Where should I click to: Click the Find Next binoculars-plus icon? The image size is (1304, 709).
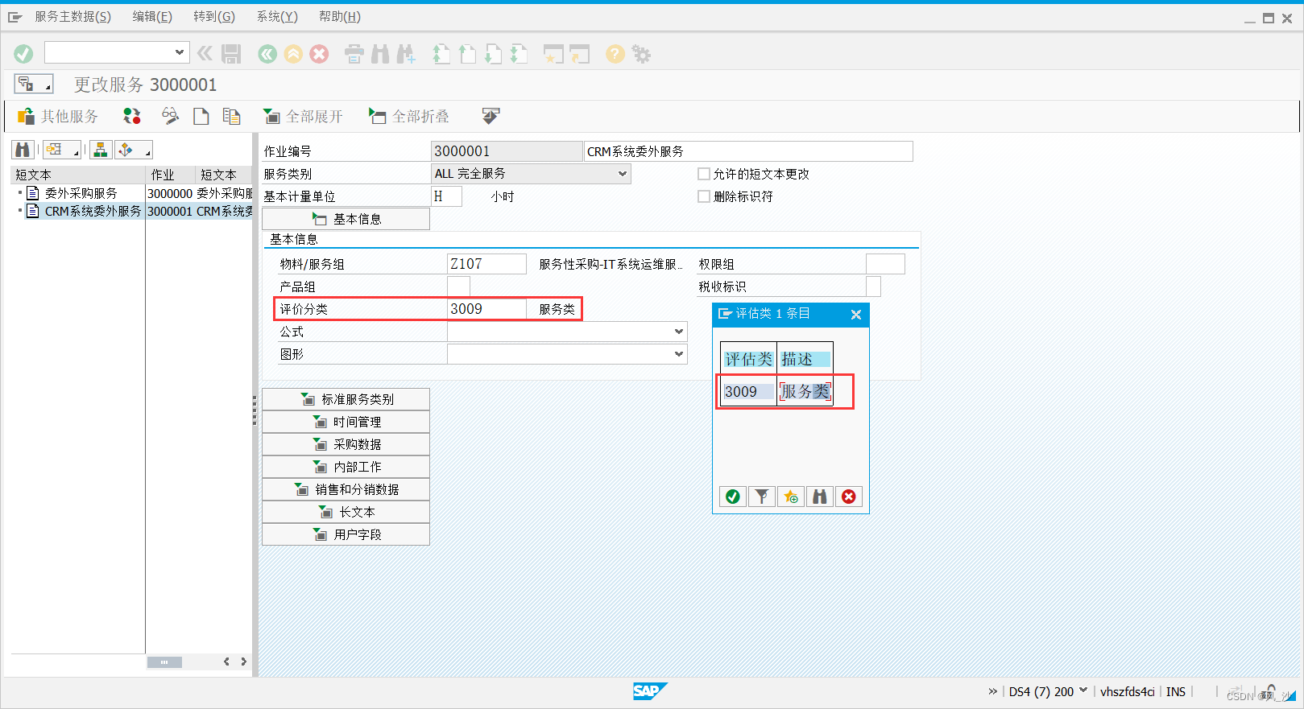[406, 54]
